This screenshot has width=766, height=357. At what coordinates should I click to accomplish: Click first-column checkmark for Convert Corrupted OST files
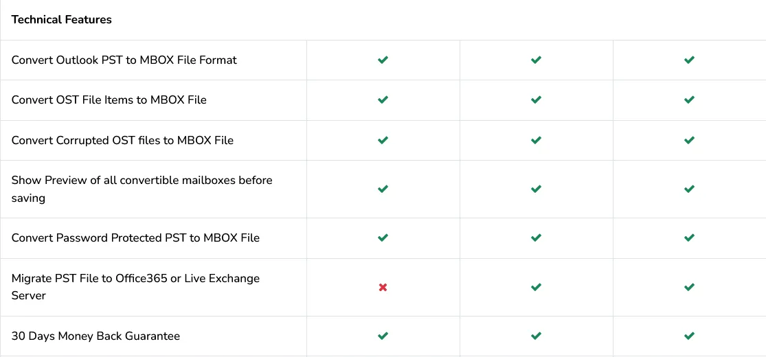click(383, 140)
